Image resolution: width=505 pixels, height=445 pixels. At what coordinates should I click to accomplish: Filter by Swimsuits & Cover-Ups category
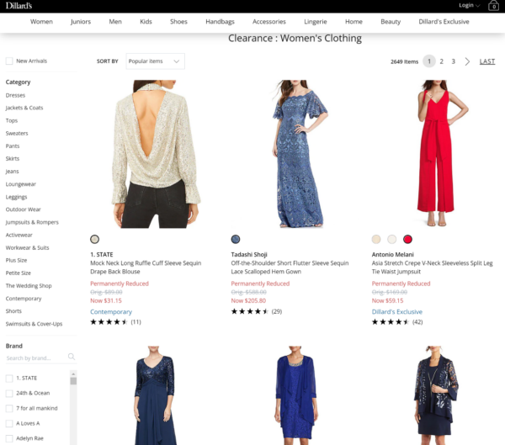tap(35, 324)
